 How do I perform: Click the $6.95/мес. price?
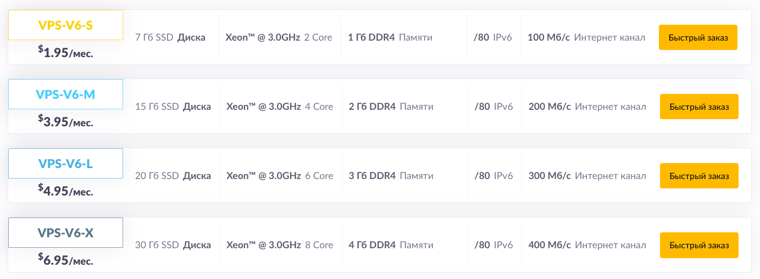(x=65, y=260)
